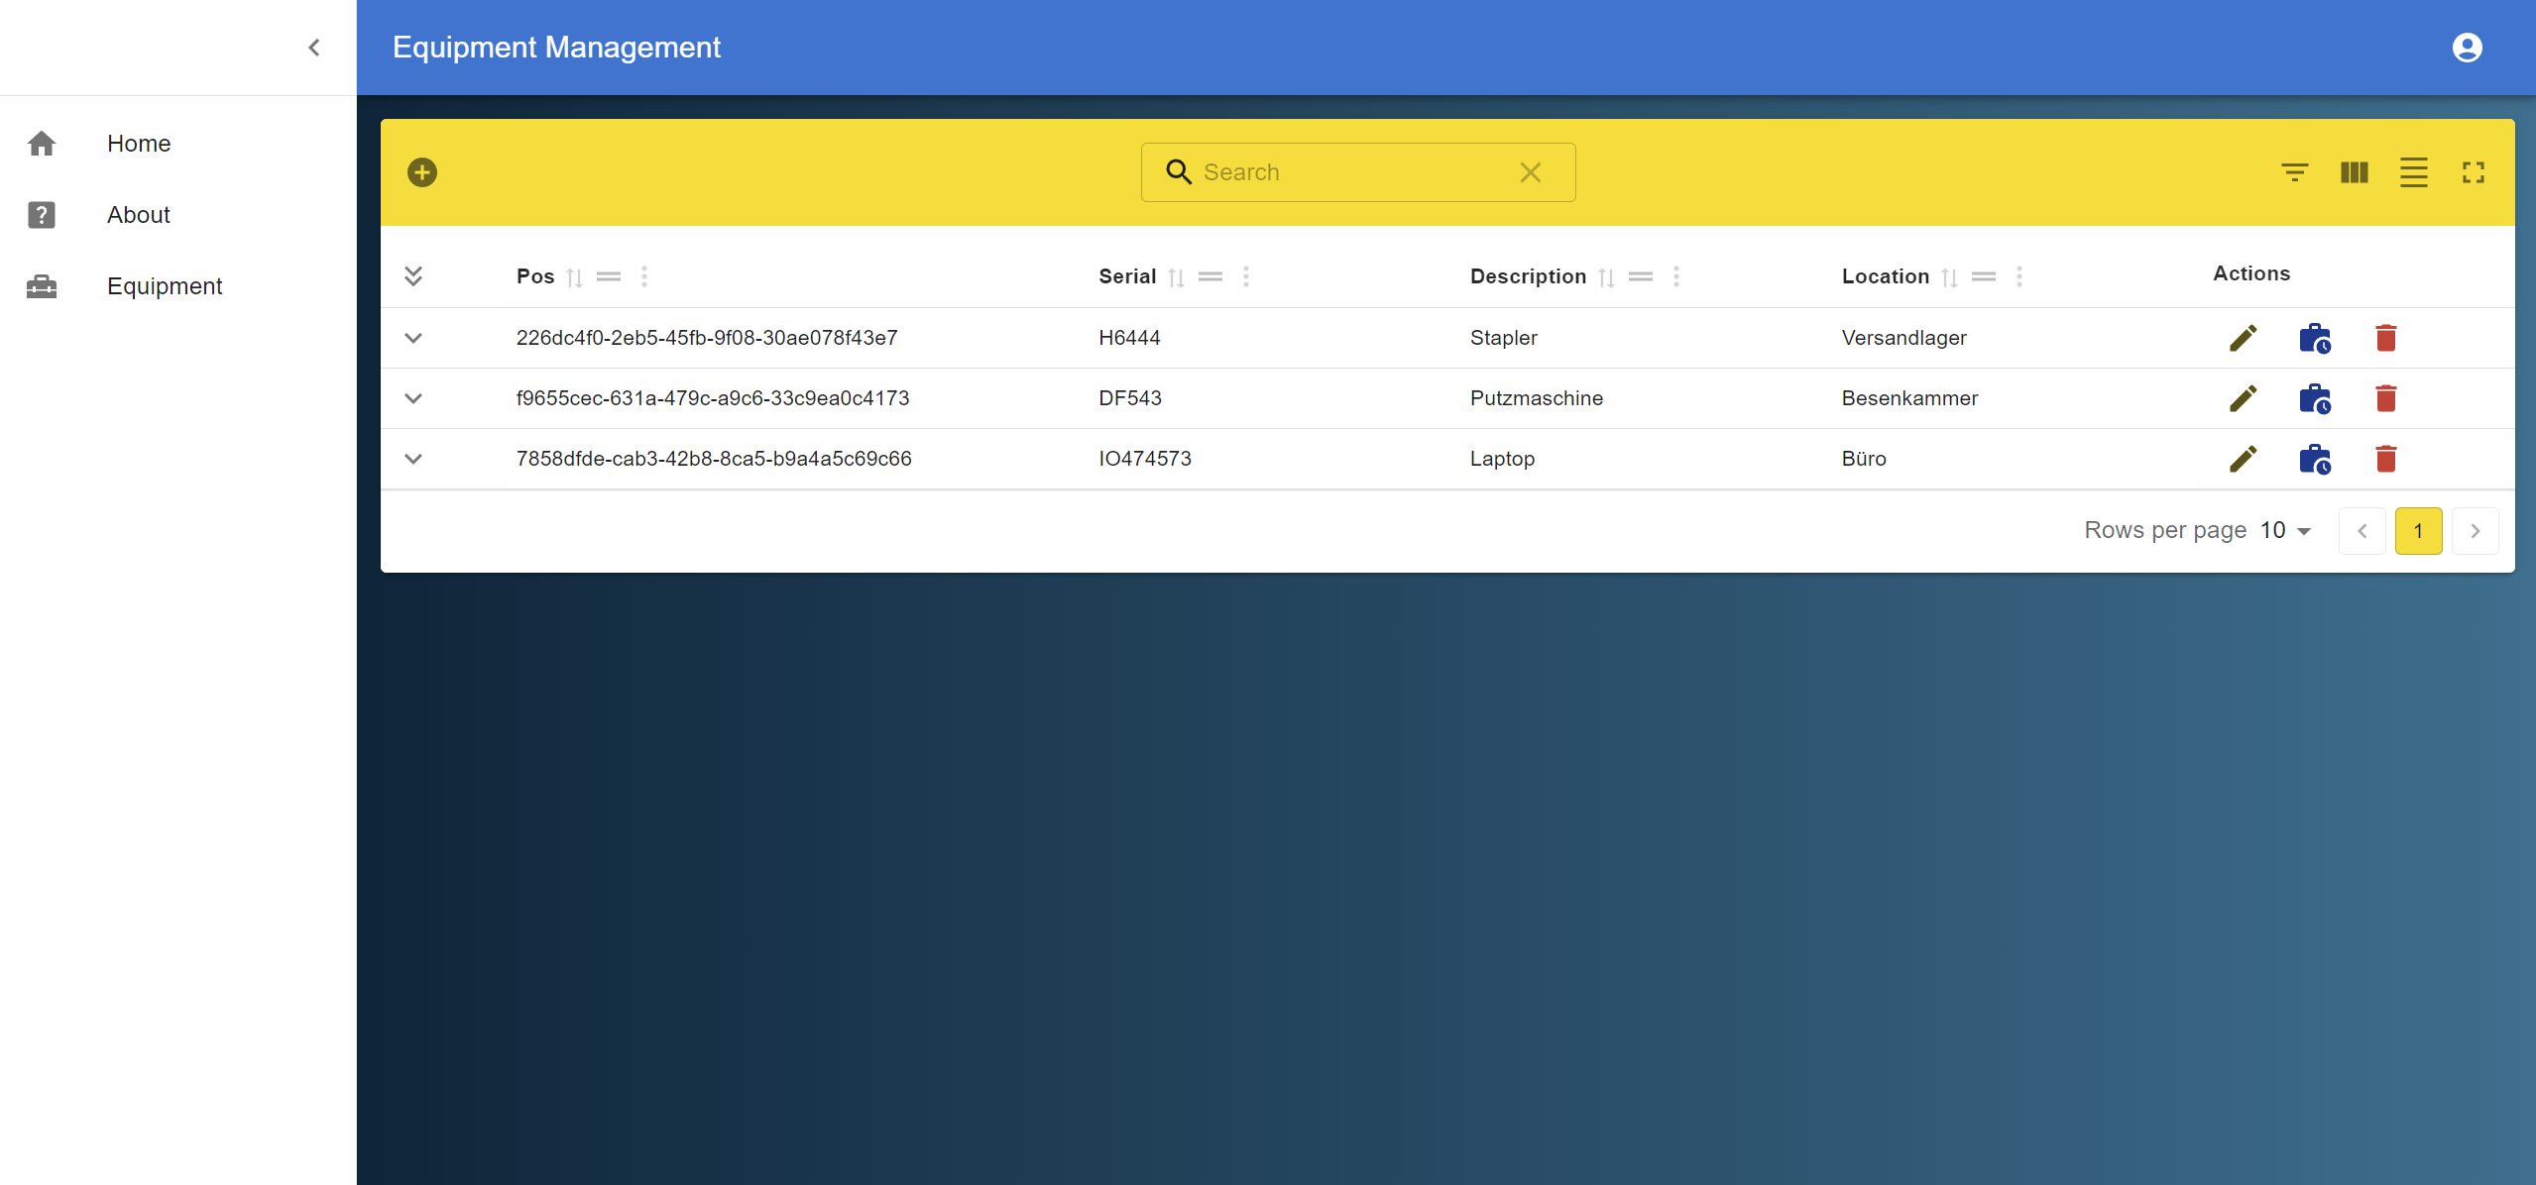Click the Location column header
This screenshot has height=1185, width=2536.
(x=1885, y=276)
